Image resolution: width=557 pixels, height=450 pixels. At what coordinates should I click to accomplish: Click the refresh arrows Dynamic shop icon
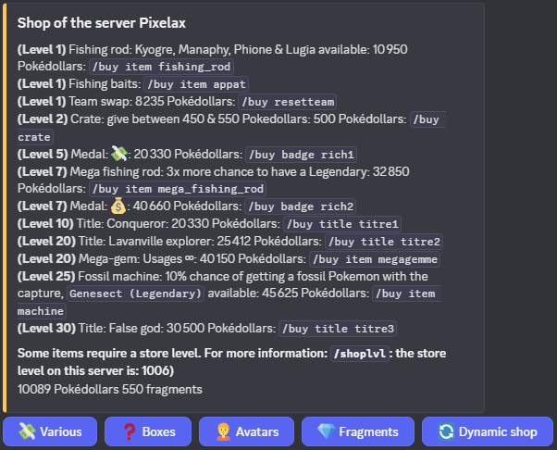[x=446, y=431]
